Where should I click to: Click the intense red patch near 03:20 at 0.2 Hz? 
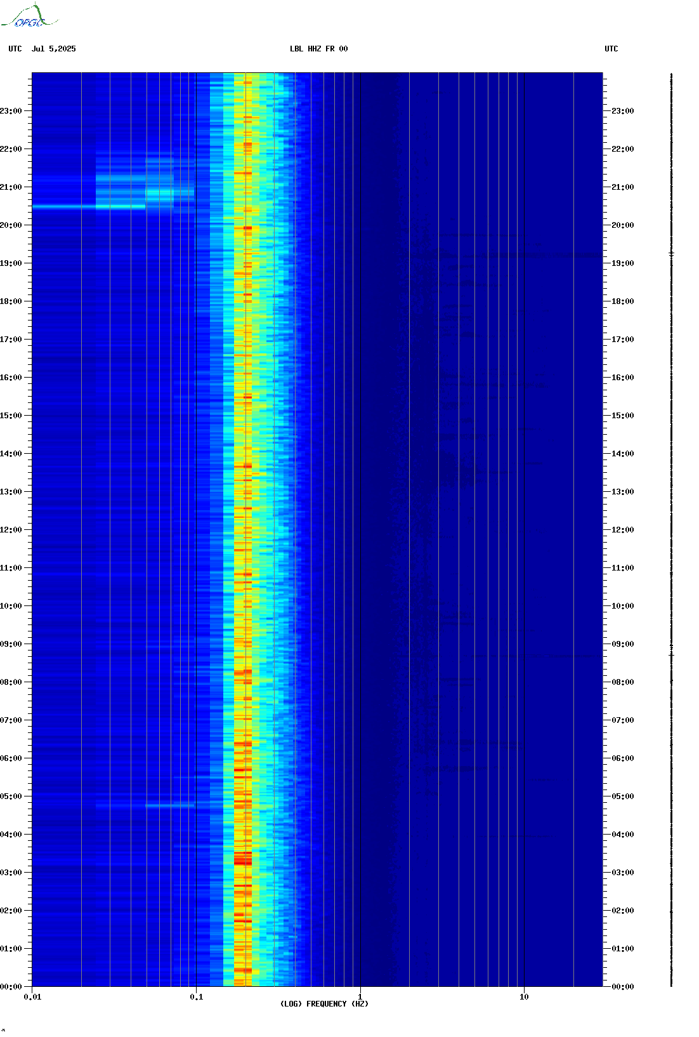[243, 860]
